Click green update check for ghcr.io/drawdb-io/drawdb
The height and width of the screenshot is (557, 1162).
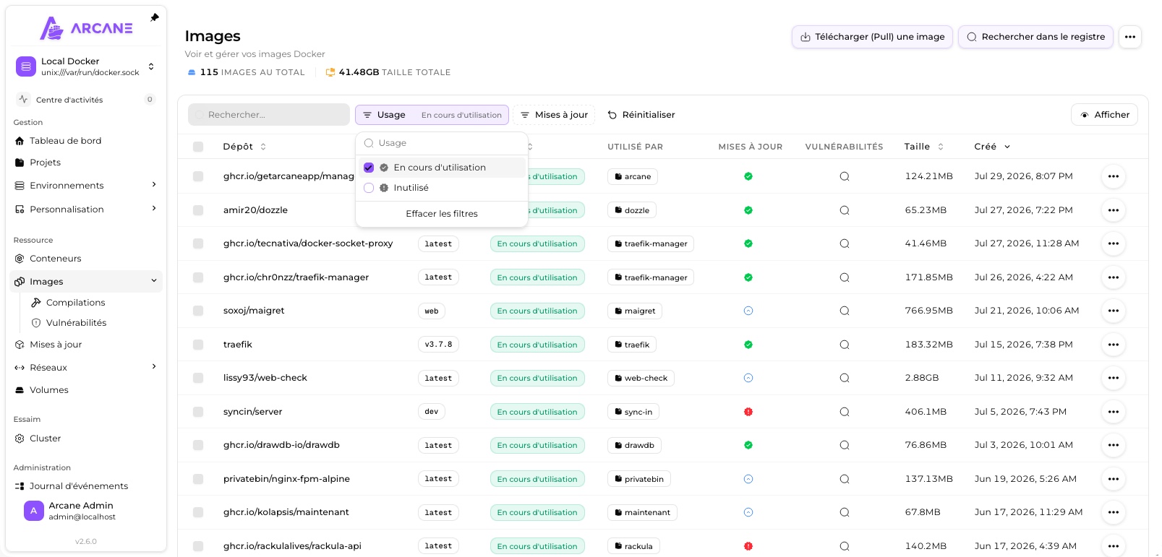[x=748, y=445]
